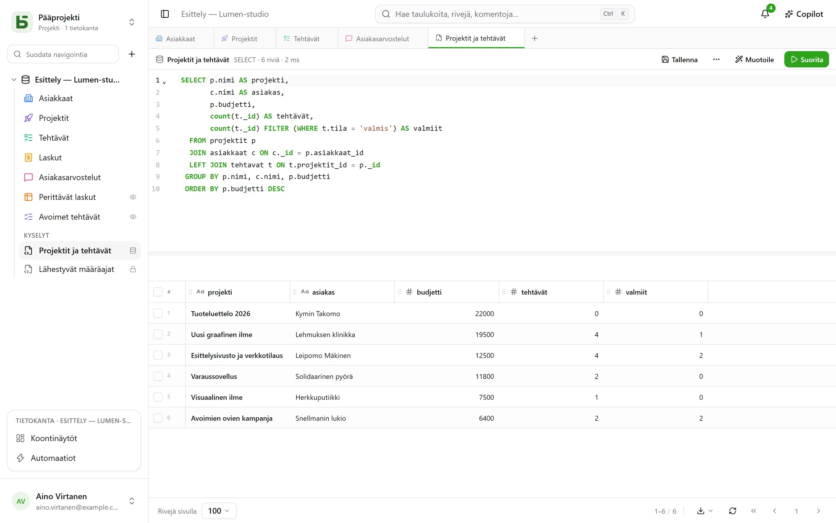Expand the Pääprojekti project switcher

131,22
